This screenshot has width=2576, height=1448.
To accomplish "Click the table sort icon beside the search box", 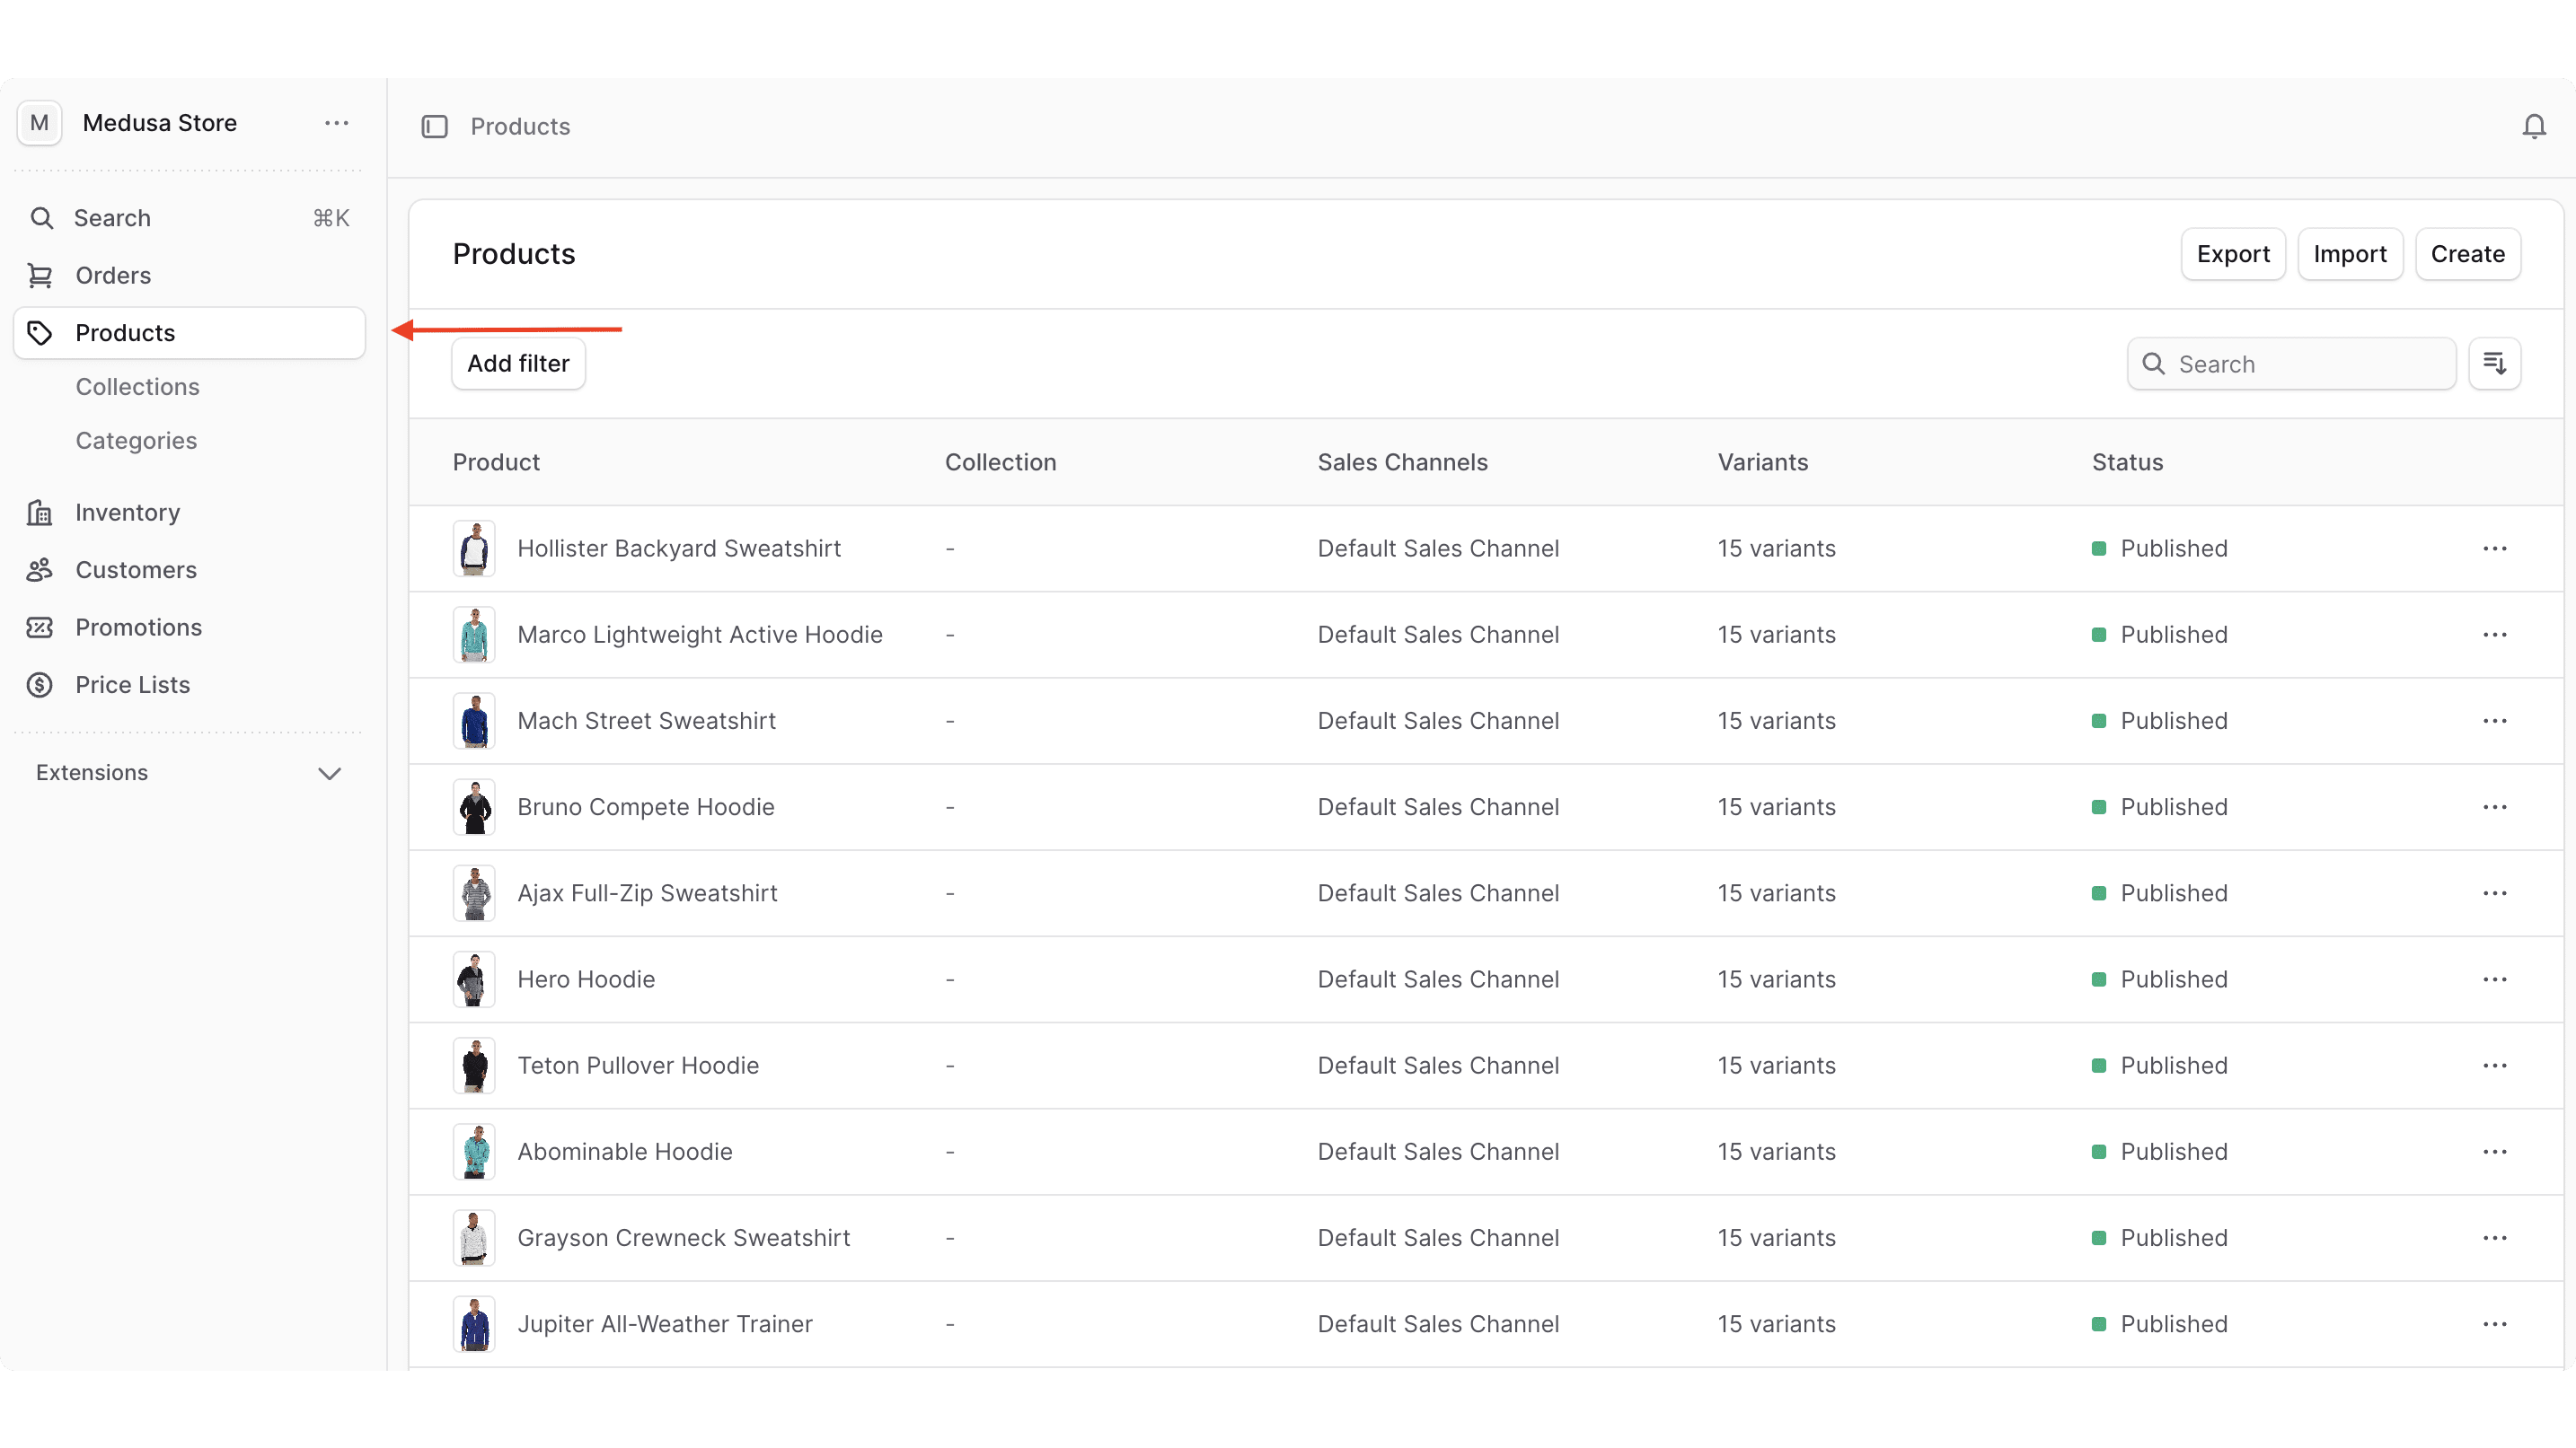I will pos(2495,363).
